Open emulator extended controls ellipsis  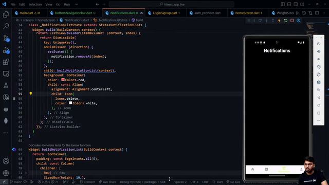pyautogui.click(x=319, y=121)
